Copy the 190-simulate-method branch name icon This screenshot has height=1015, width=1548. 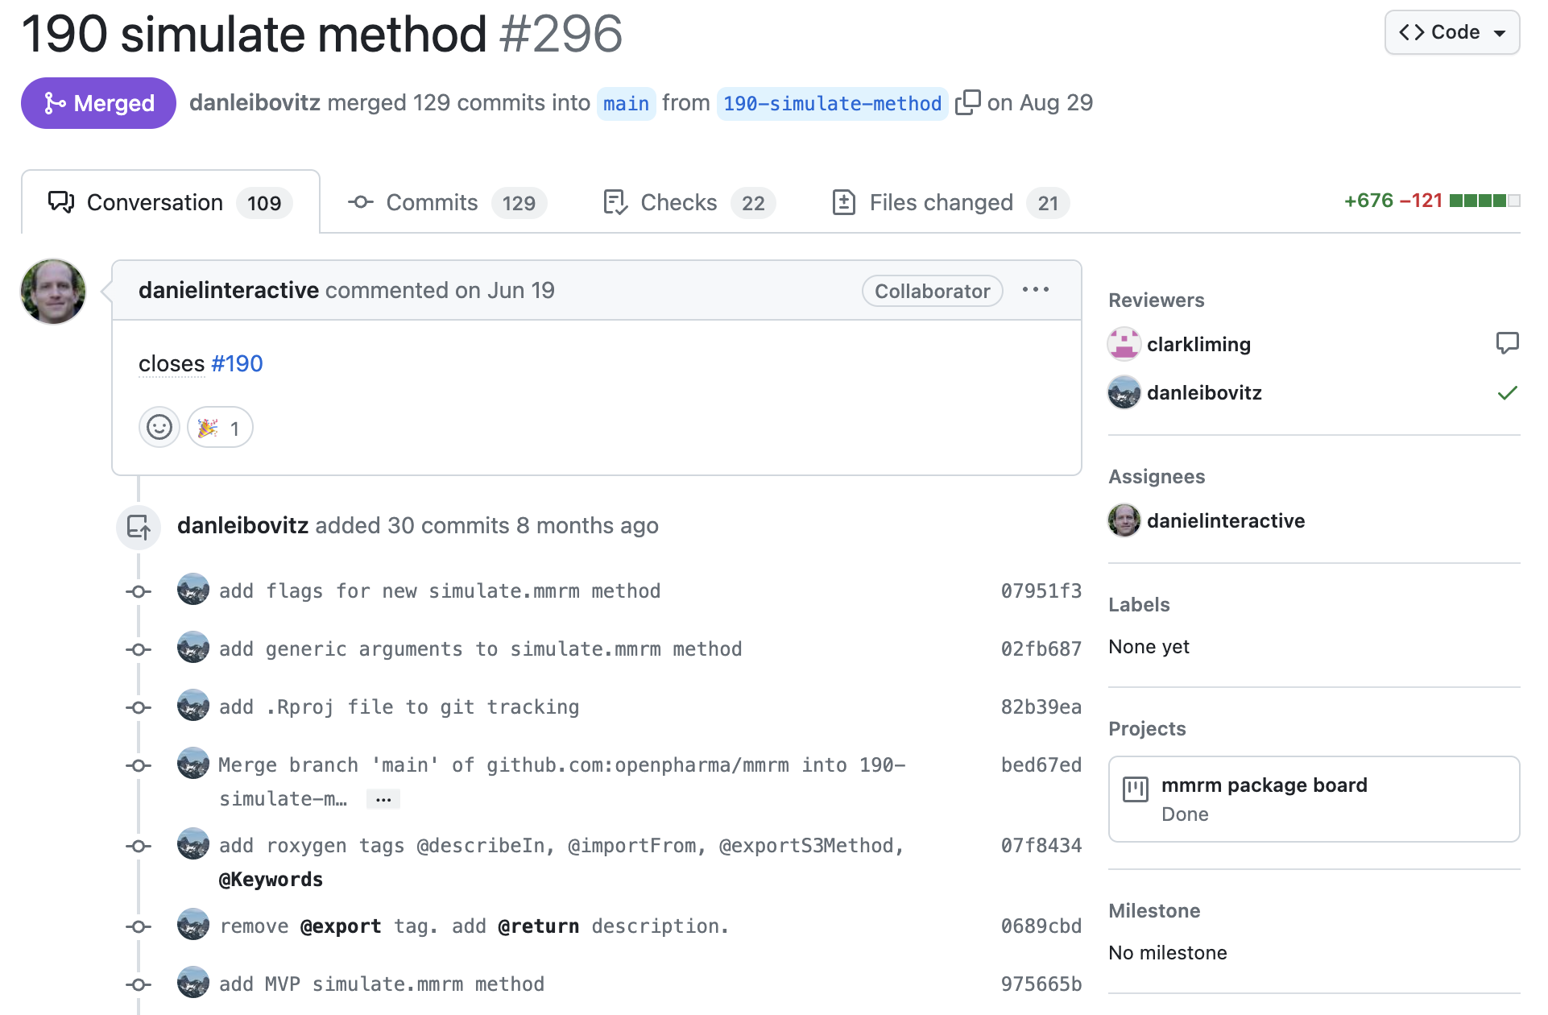(967, 103)
